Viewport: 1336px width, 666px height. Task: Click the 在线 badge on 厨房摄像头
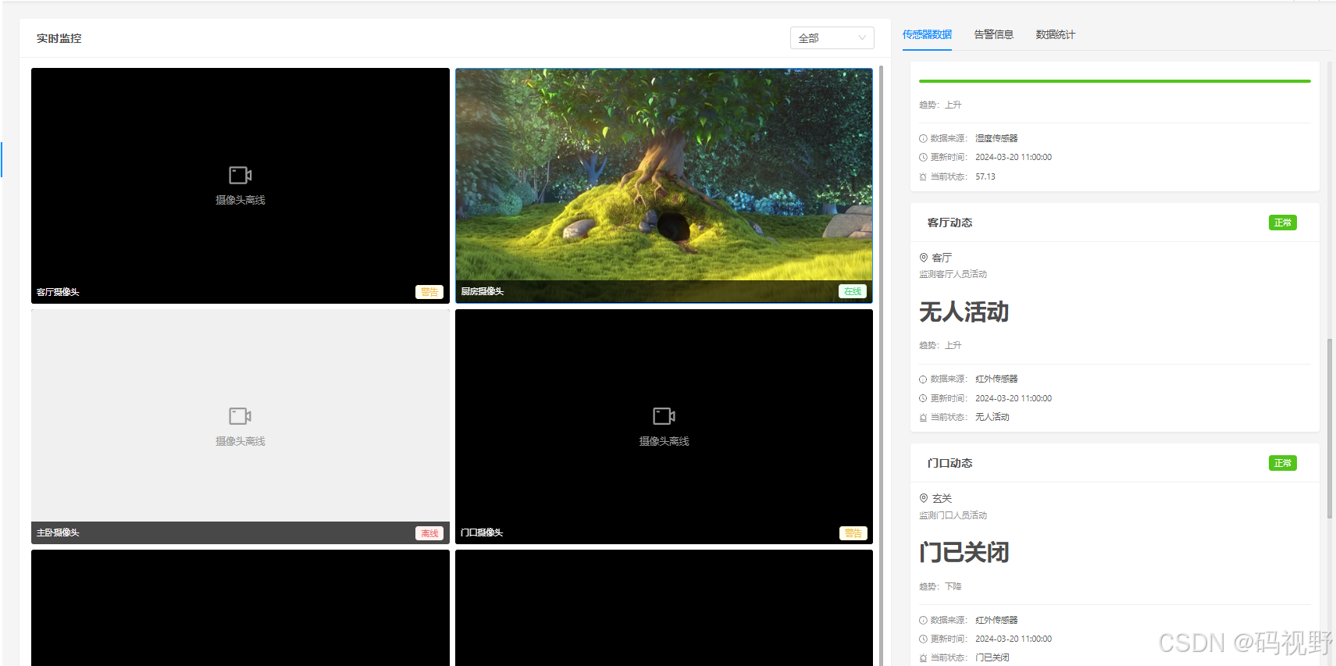tap(853, 291)
